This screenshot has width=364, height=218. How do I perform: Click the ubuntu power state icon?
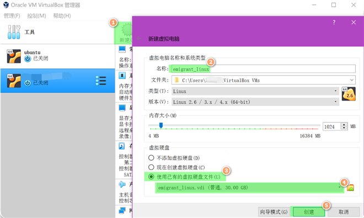[28, 59]
